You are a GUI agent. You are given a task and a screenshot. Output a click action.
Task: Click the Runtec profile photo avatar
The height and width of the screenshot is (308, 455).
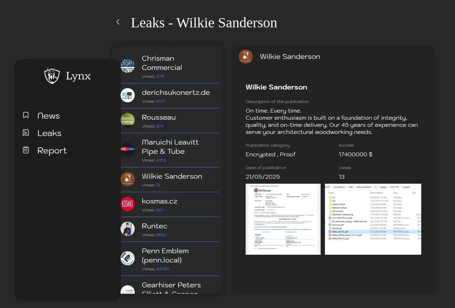tap(128, 229)
